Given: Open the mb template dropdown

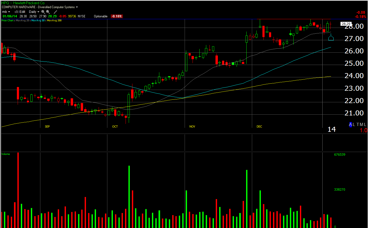Looking at the screenshot, I should coord(6,12).
